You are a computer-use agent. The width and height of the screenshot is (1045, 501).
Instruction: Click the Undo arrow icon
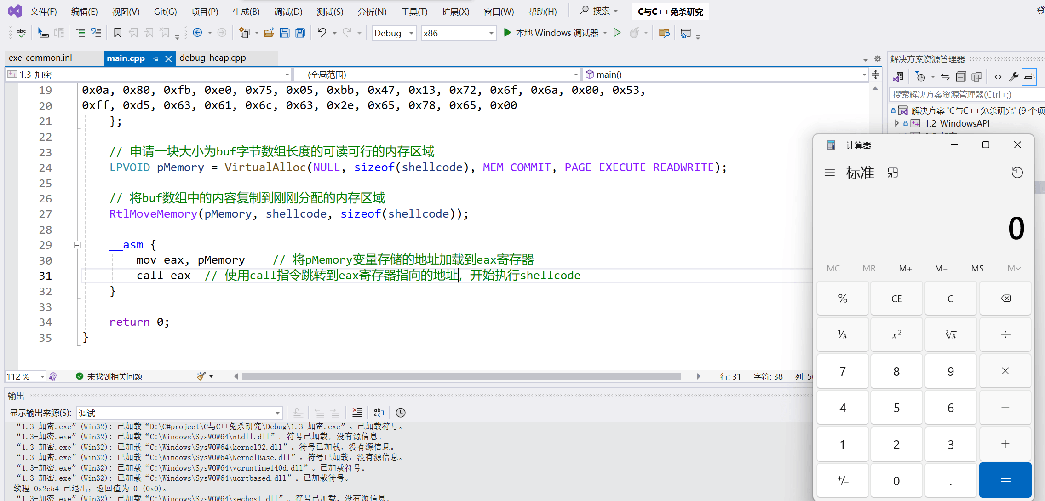coord(322,33)
